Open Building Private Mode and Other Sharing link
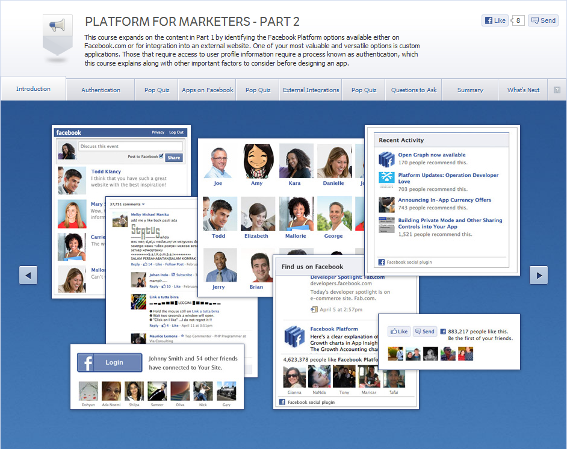 pyautogui.click(x=450, y=223)
